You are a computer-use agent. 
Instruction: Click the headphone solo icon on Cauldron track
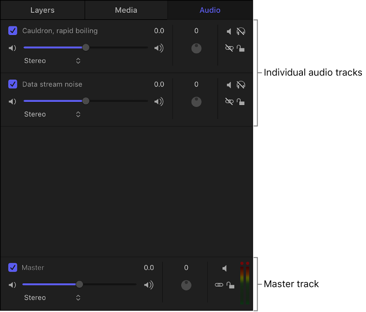tap(241, 31)
